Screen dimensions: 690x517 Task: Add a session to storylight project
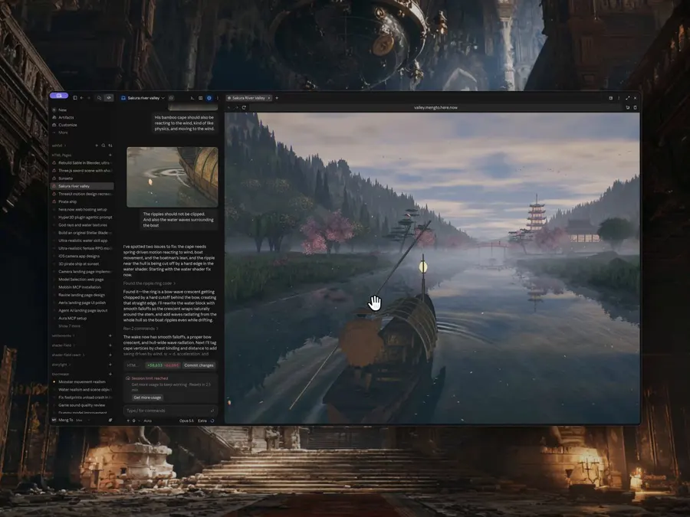[x=110, y=365]
